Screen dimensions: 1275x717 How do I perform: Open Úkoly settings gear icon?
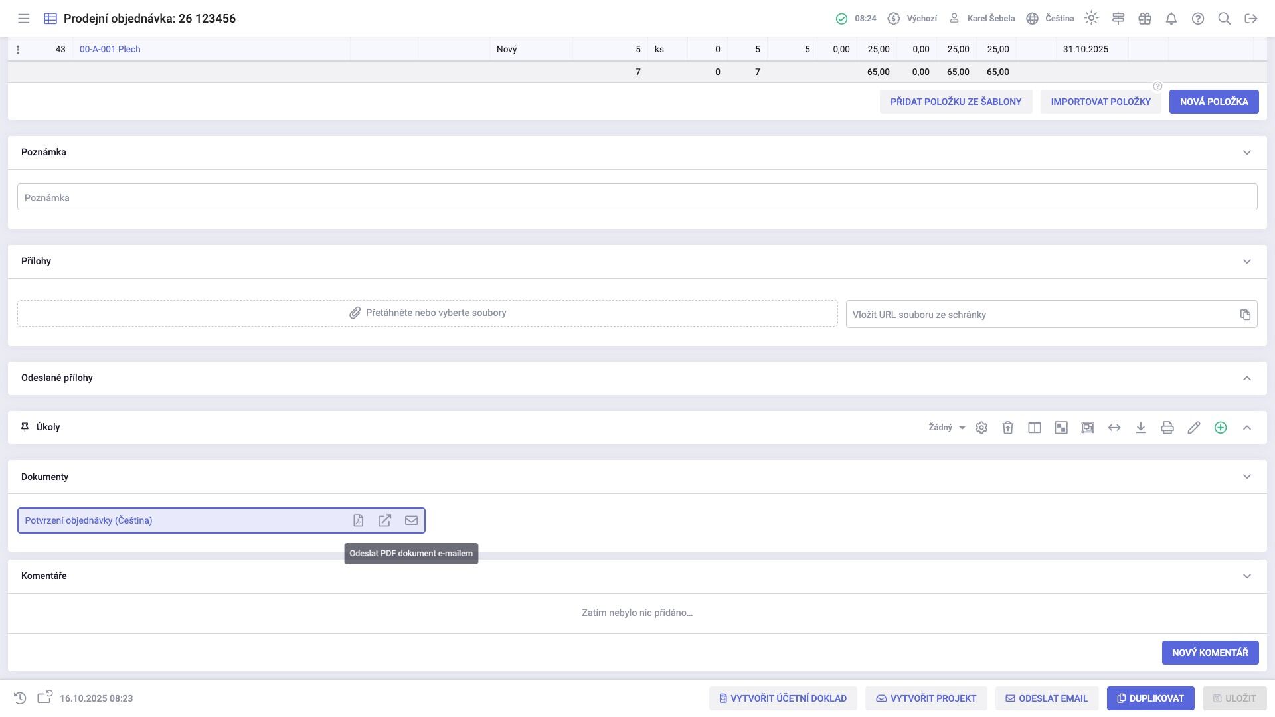click(981, 428)
